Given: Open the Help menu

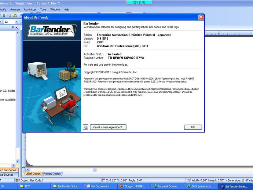Looking at the screenshot, I should [x=66, y=10].
